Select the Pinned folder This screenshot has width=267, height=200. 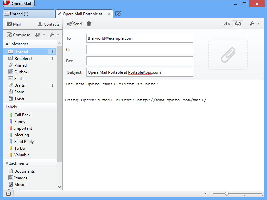[30, 65]
